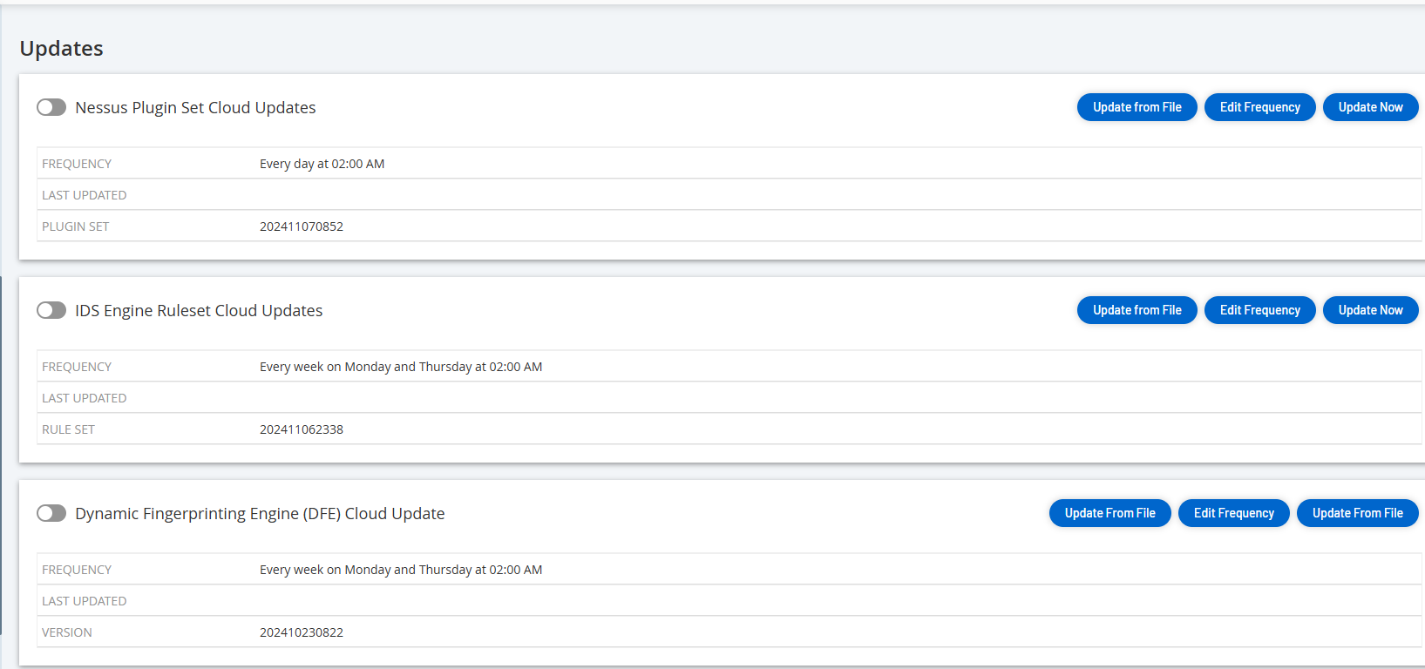Click the Nessus Plugin Set Cloud Updates title

tap(195, 108)
